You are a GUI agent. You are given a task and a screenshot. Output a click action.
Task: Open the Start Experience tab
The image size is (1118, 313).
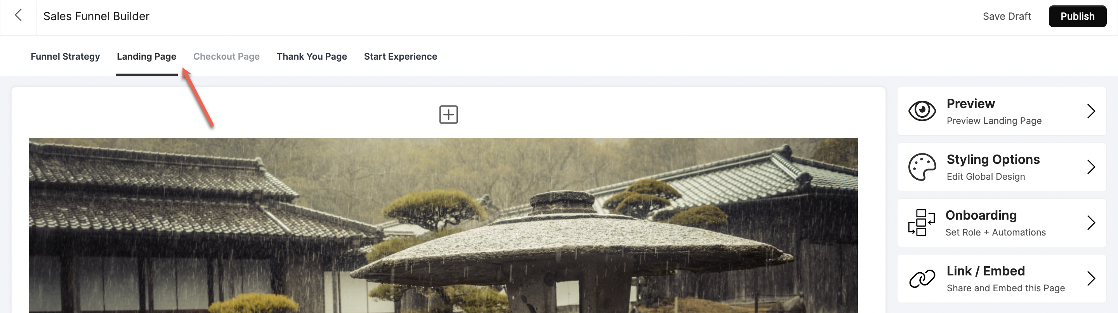click(400, 56)
